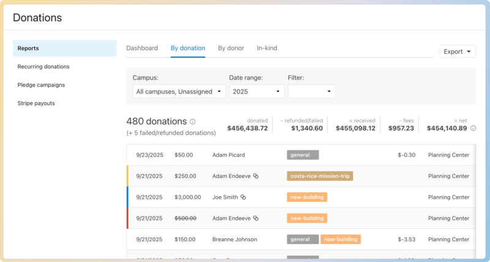Open Stripe payouts in the sidebar
This screenshot has height=262, width=490.
coord(36,103)
